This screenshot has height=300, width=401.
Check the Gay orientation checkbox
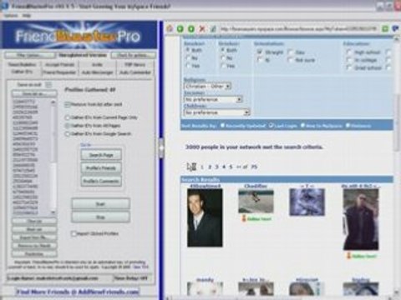[x=290, y=52]
